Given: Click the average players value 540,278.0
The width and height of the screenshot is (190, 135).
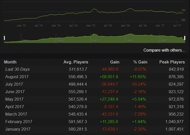Looking at the screenshot, I should click(78, 107).
